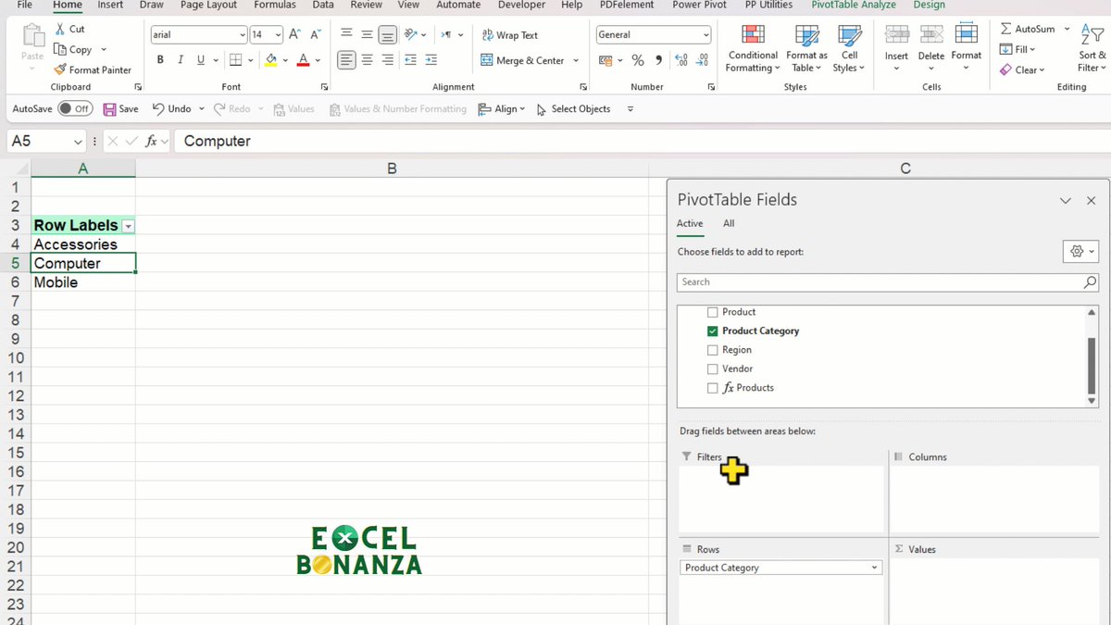Image resolution: width=1111 pixels, height=625 pixels.
Task: Align text to the left
Action: click(346, 60)
